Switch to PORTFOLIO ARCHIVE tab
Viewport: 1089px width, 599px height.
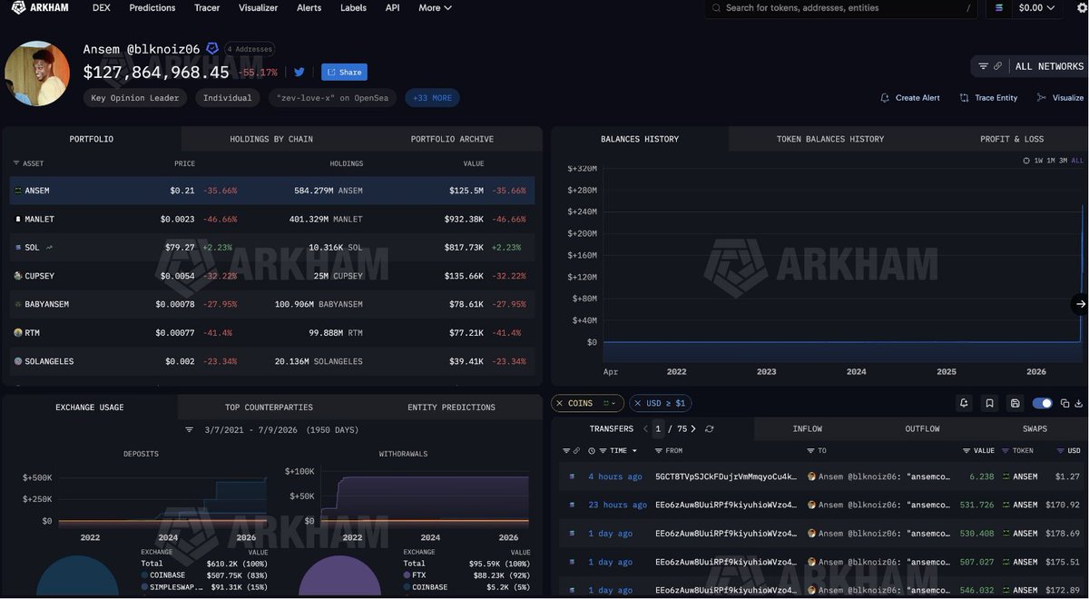tap(452, 139)
